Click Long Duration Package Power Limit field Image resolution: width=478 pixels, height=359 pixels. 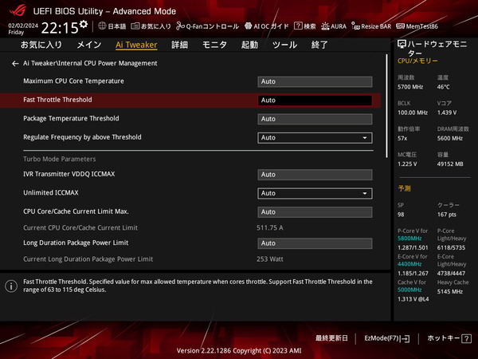[x=315, y=243]
